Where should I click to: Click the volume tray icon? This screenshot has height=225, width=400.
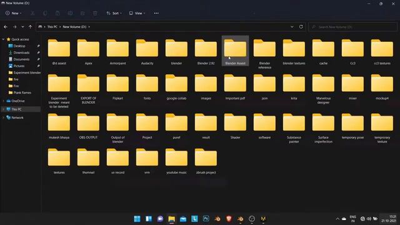pos(369,219)
